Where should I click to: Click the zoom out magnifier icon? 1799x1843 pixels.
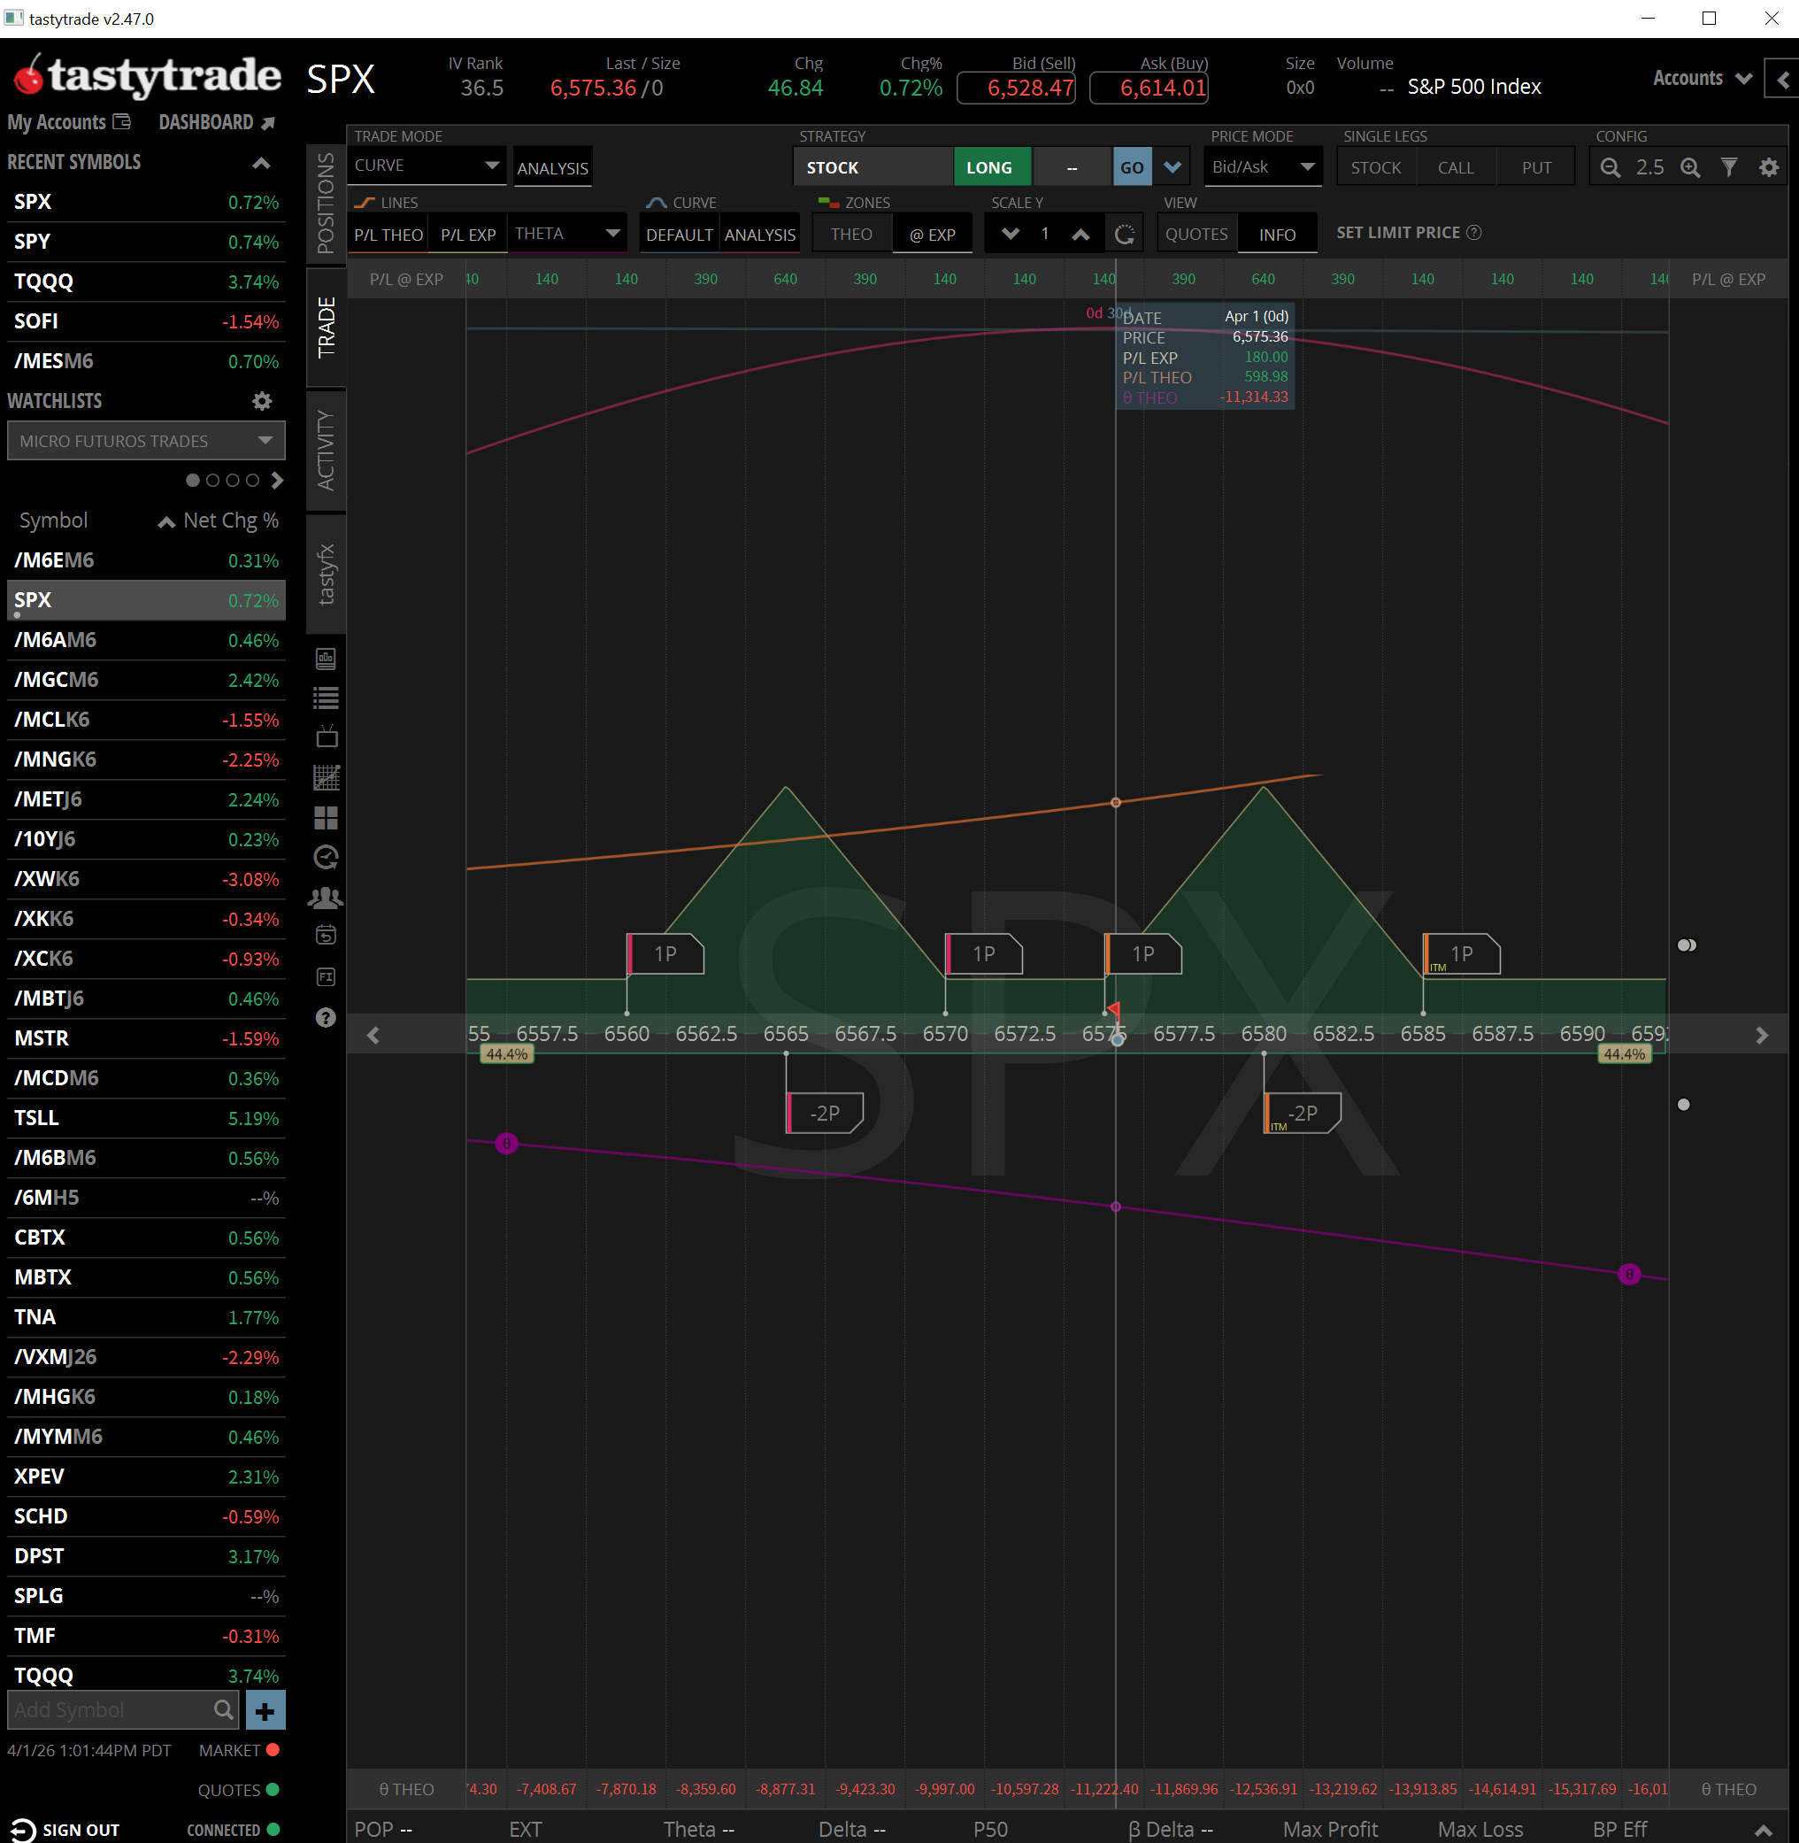point(1610,167)
